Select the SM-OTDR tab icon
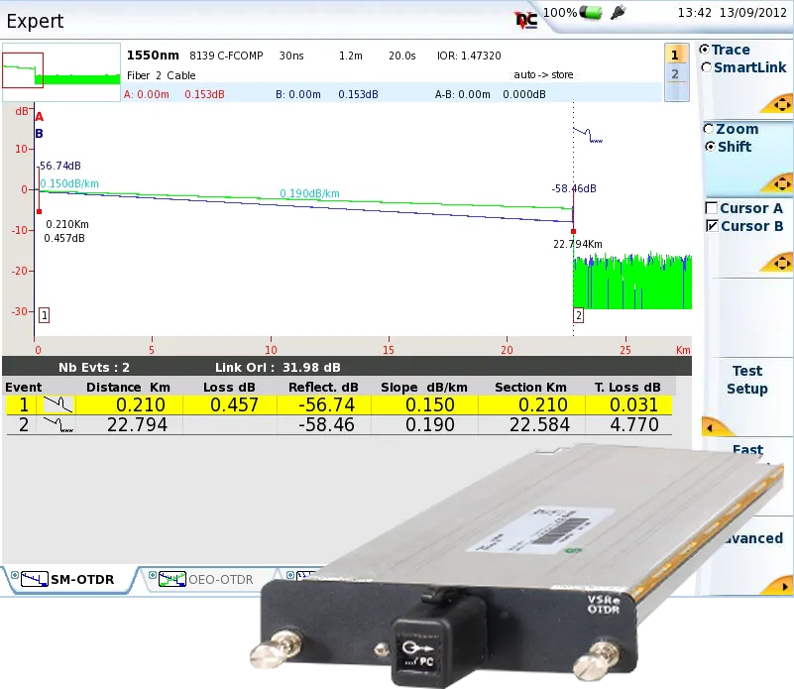The width and height of the screenshot is (794, 689). [34, 581]
